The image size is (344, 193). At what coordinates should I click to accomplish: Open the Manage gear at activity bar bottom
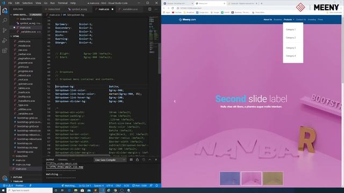pyautogui.click(x=5, y=178)
